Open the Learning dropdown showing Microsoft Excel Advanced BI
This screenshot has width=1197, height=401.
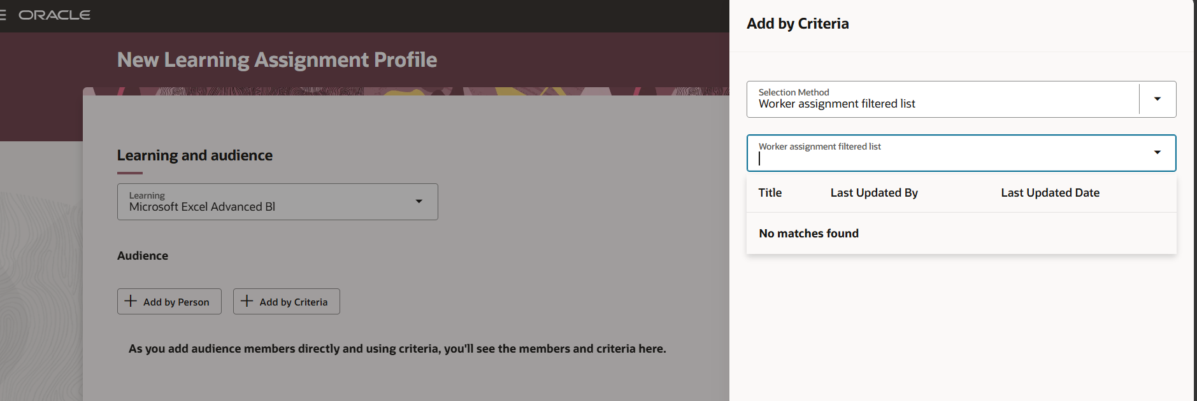[x=277, y=202]
